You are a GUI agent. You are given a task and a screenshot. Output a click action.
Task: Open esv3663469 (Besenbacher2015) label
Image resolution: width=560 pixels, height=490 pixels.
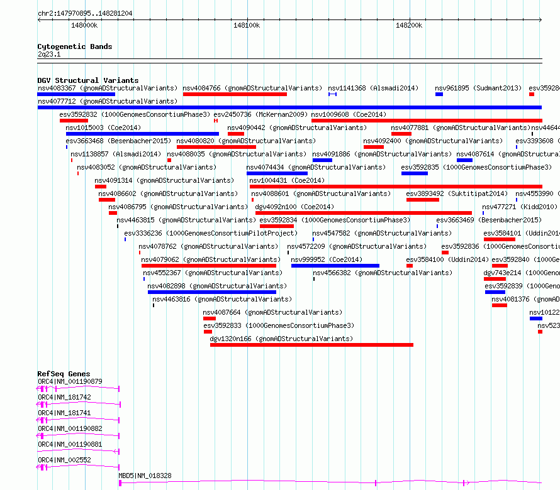tap(489, 220)
